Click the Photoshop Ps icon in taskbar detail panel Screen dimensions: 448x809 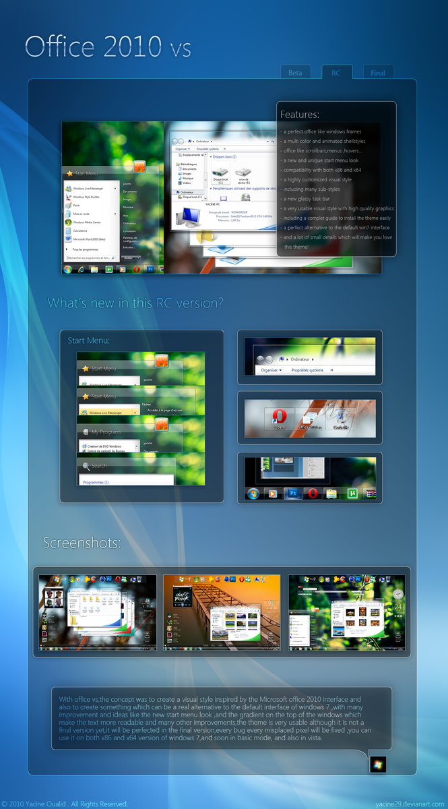pos(293,493)
